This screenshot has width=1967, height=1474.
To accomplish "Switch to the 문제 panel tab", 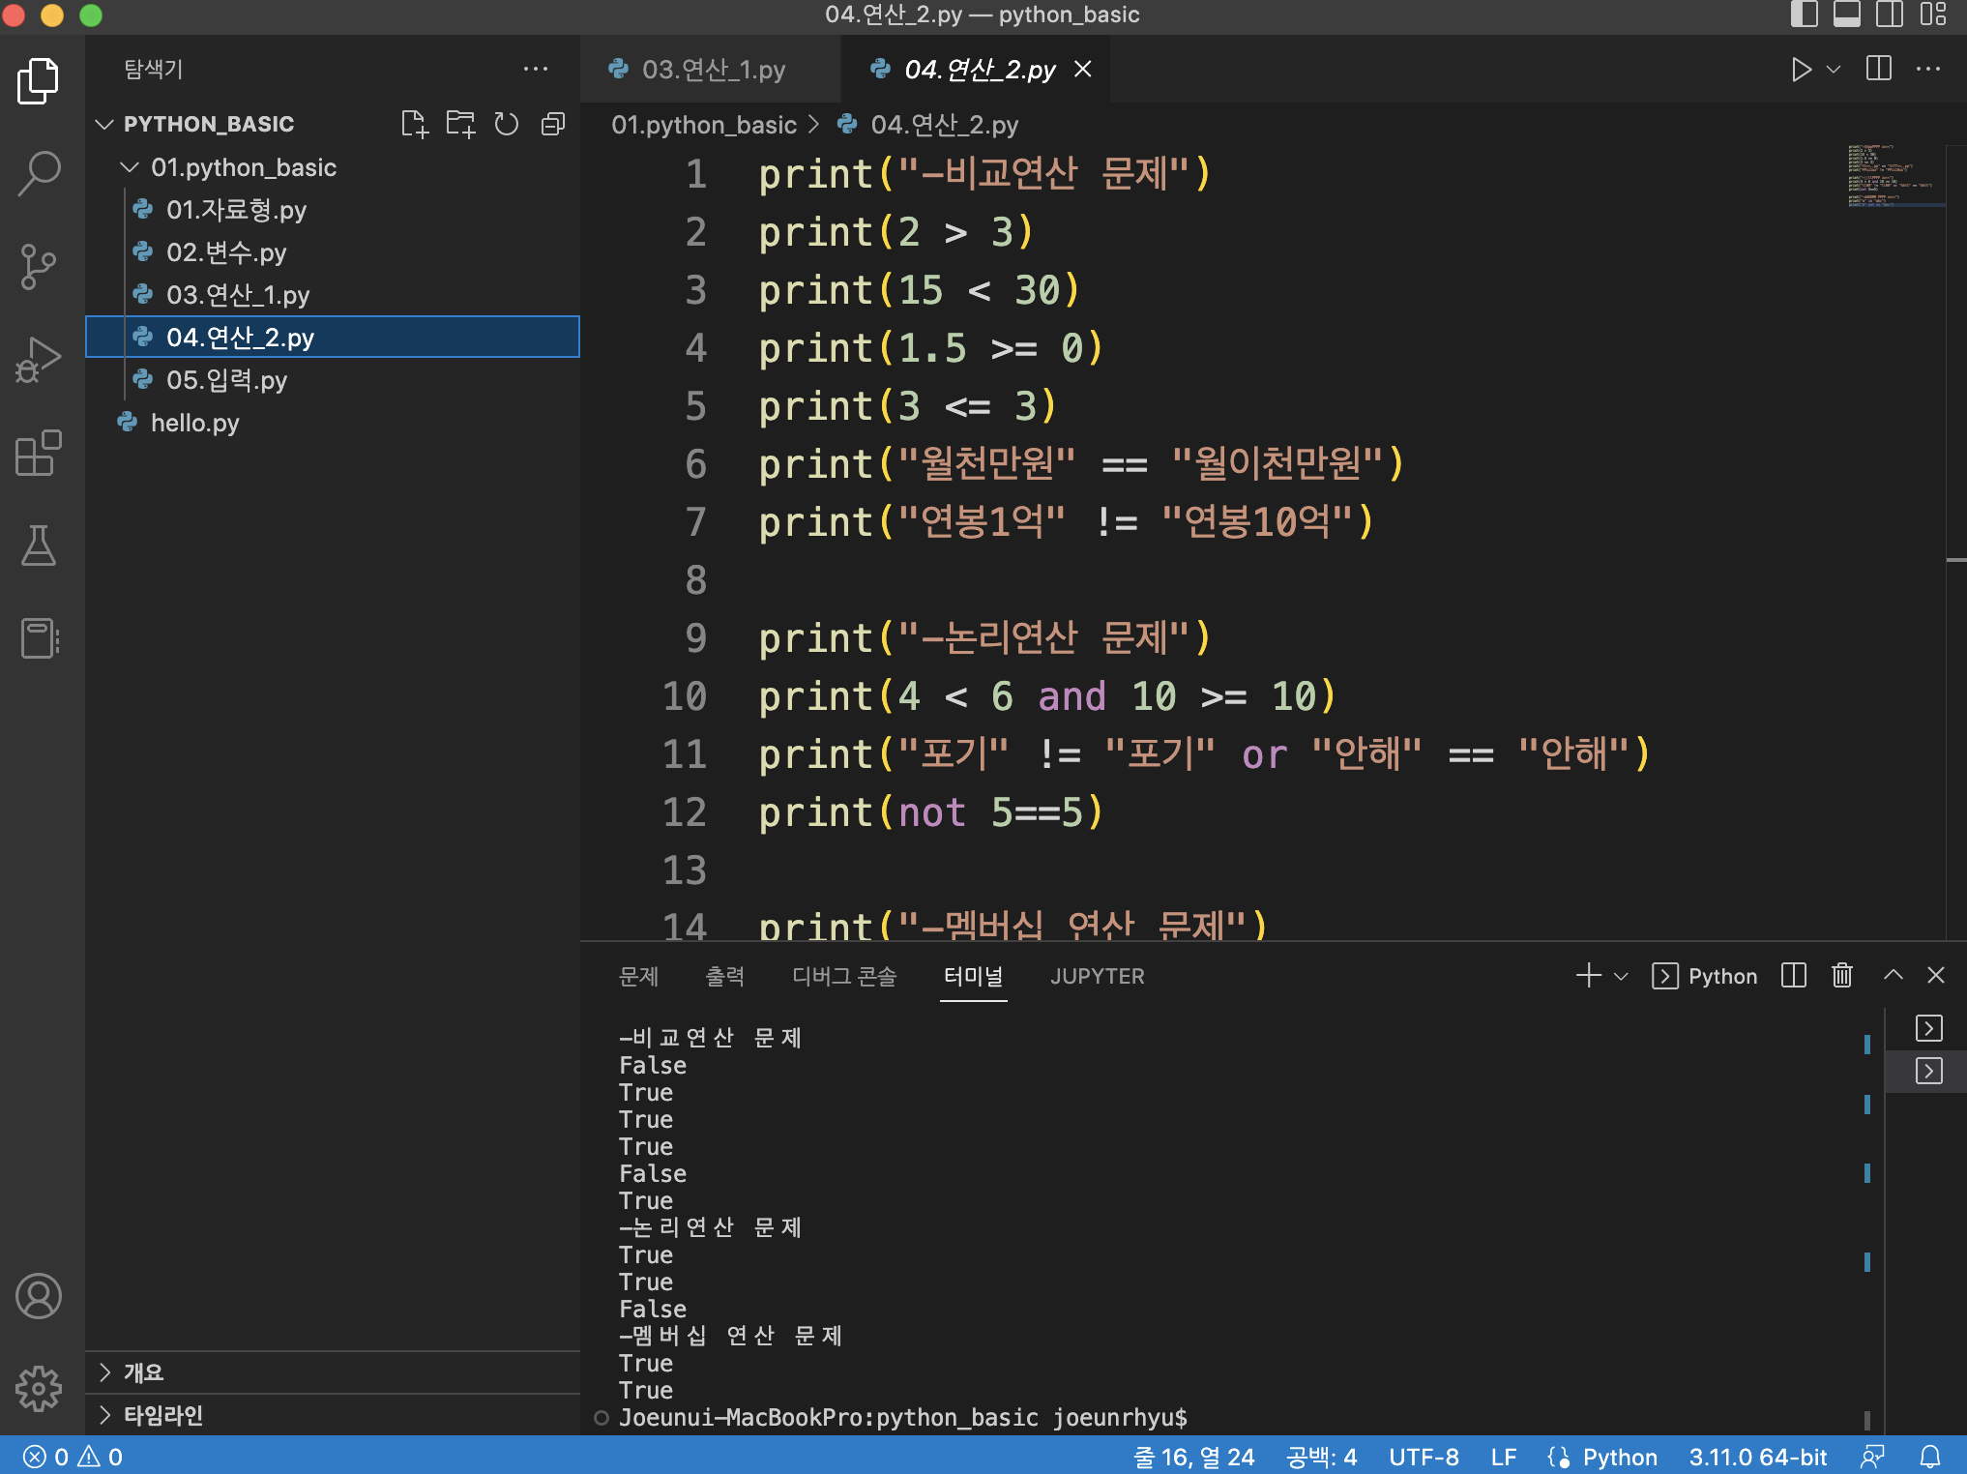I will pos(638,976).
